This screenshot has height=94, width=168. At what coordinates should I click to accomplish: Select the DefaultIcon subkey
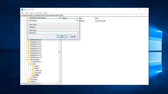pyautogui.click(x=36, y=62)
